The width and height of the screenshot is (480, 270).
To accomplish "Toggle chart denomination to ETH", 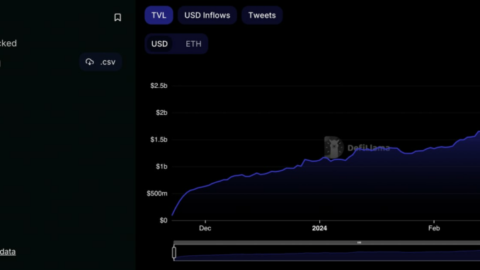I will pos(193,44).
